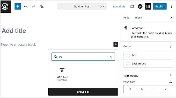This screenshot has width=176, height=98.
Task: Choose font size M
Action: pos(142,89)
